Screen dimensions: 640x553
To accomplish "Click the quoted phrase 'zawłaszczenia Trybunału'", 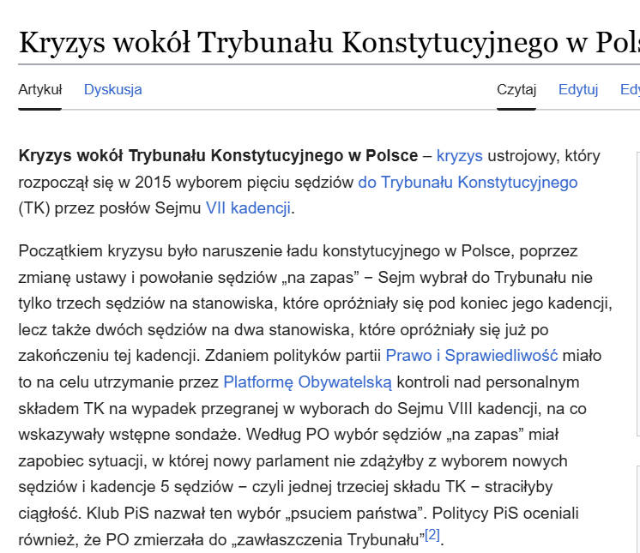I will click(x=329, y=540).
